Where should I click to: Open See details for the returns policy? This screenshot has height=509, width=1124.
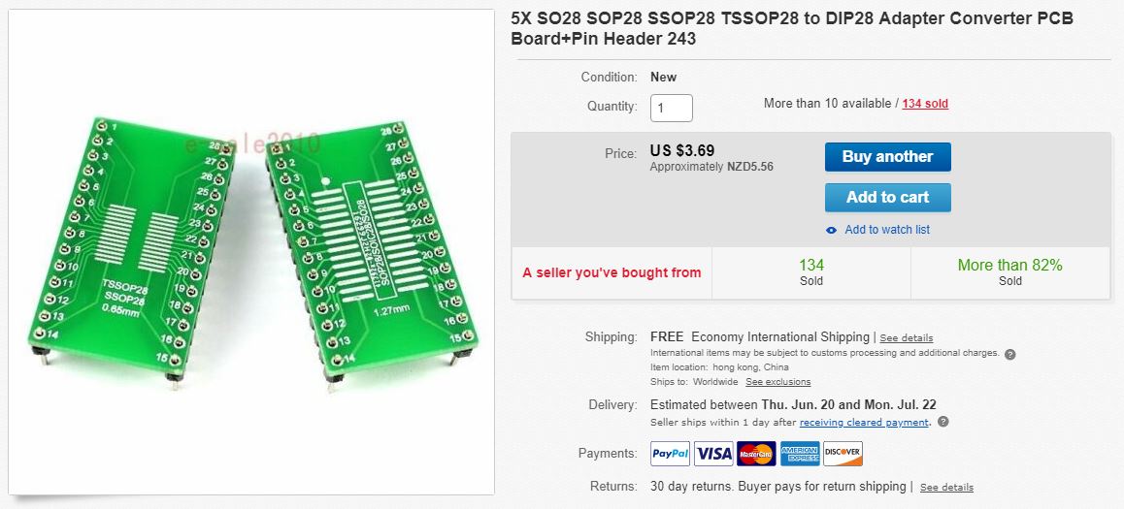tap(946, 487)
